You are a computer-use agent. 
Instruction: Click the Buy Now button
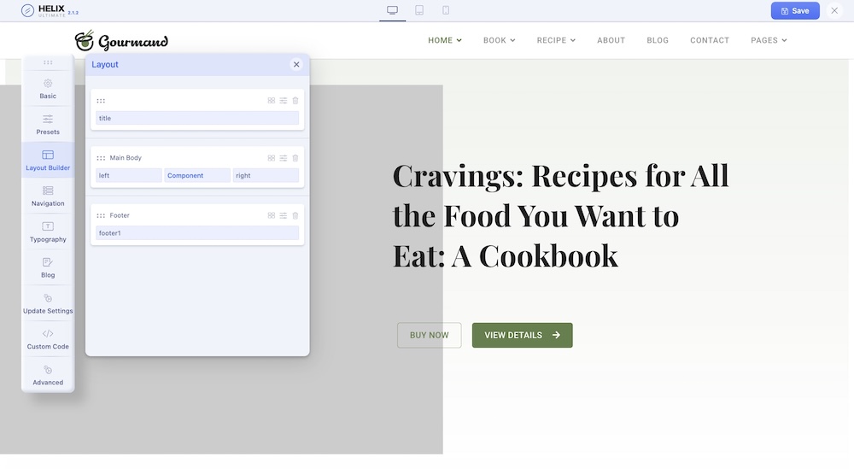tap(430, 335)
